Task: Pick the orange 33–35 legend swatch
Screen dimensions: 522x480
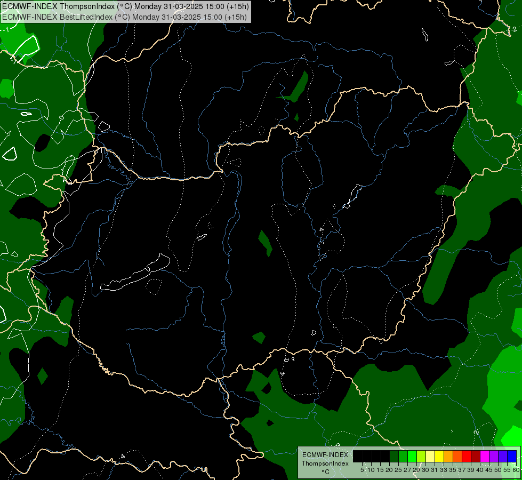Action: 448,457
